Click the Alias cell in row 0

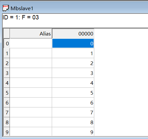click(31, 43)
